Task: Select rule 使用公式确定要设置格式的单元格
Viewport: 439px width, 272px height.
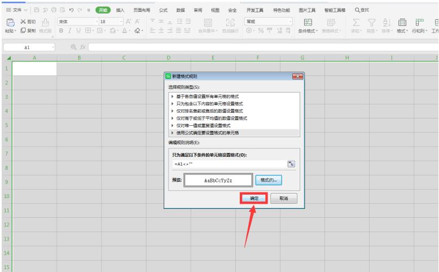Action: [x=235, y=133]
